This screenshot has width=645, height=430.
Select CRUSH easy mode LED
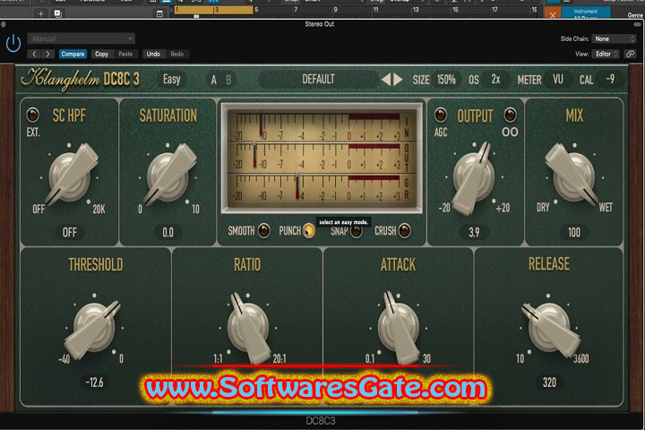405,230
